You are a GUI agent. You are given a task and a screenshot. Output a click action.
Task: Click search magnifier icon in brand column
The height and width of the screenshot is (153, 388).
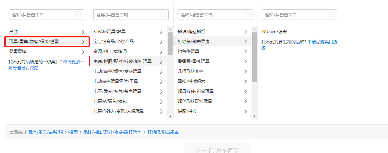pos(332,15)
